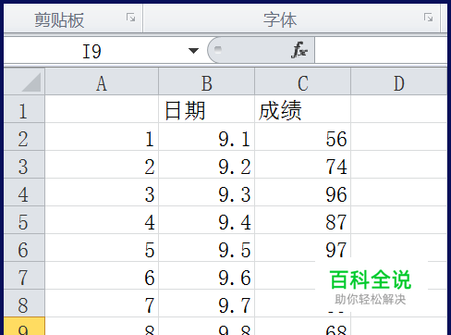Click score cell 56

pyautogui.click(x=303, y=137)
